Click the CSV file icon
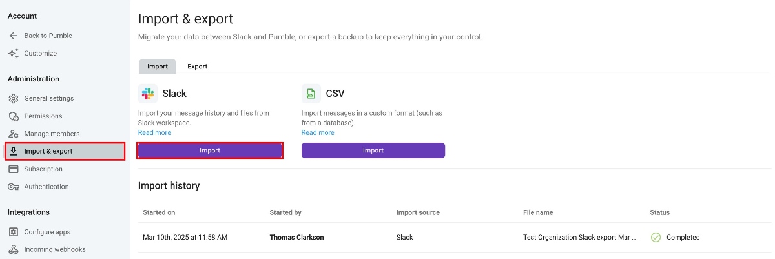Viewport: 775px width, 259px height. point(311,94)
